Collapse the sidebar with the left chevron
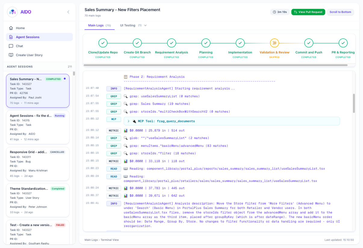This screenshot has height=248, width=363. point(68,12)
